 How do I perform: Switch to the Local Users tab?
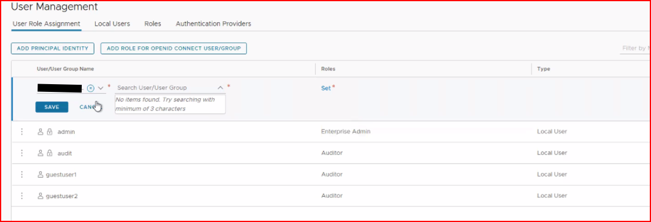point(112,24)
